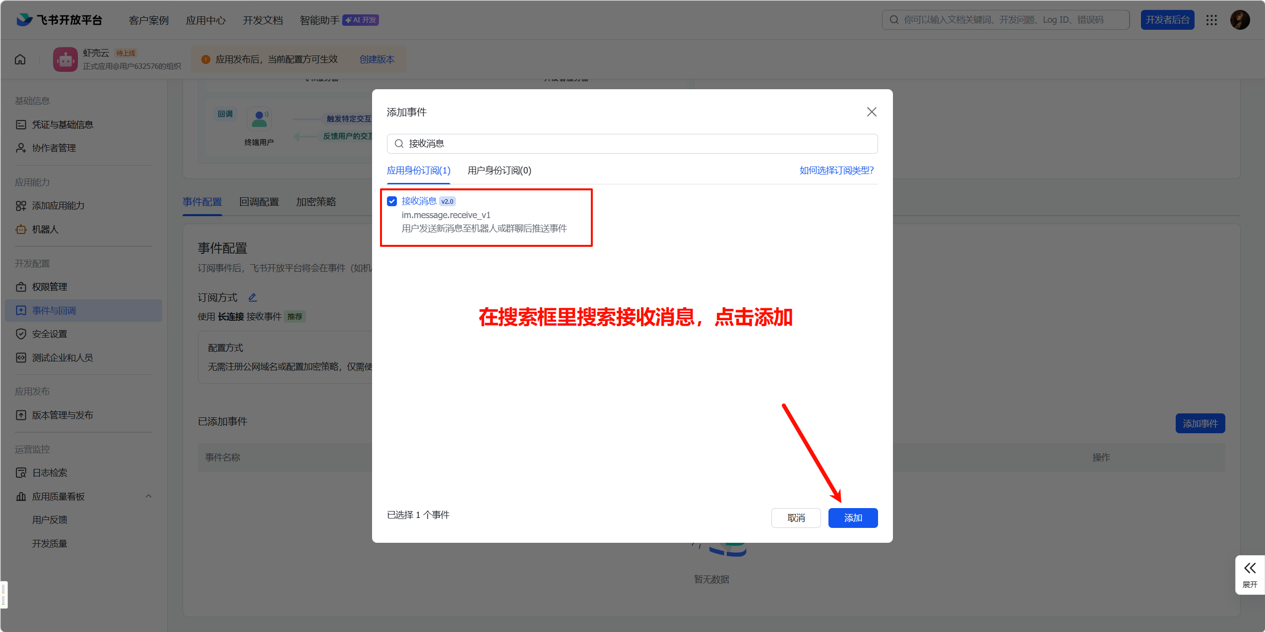
Task: Click the 添加 confirm button
Action: click(853, 517)
